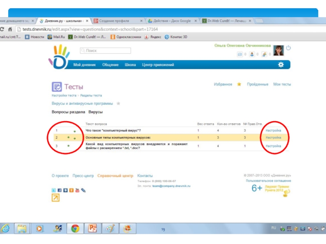Open the Вирусы и антивирусные программы test link
The height and width of the screenshot is (244, 326).
82,103
